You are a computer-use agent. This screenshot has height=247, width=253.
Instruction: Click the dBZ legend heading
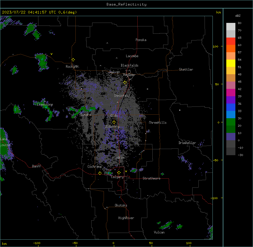[238, 16]
